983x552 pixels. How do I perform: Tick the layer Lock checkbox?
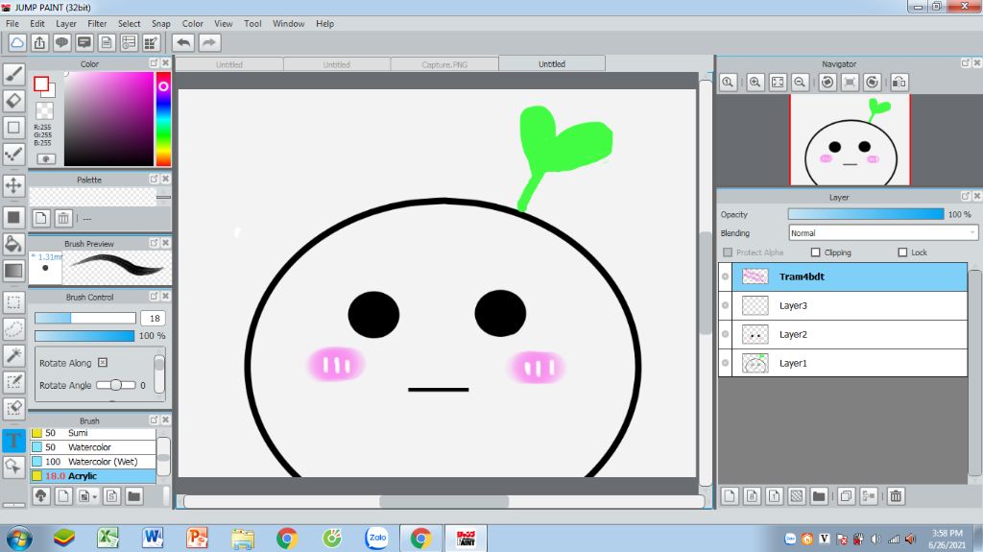(902, 252)
